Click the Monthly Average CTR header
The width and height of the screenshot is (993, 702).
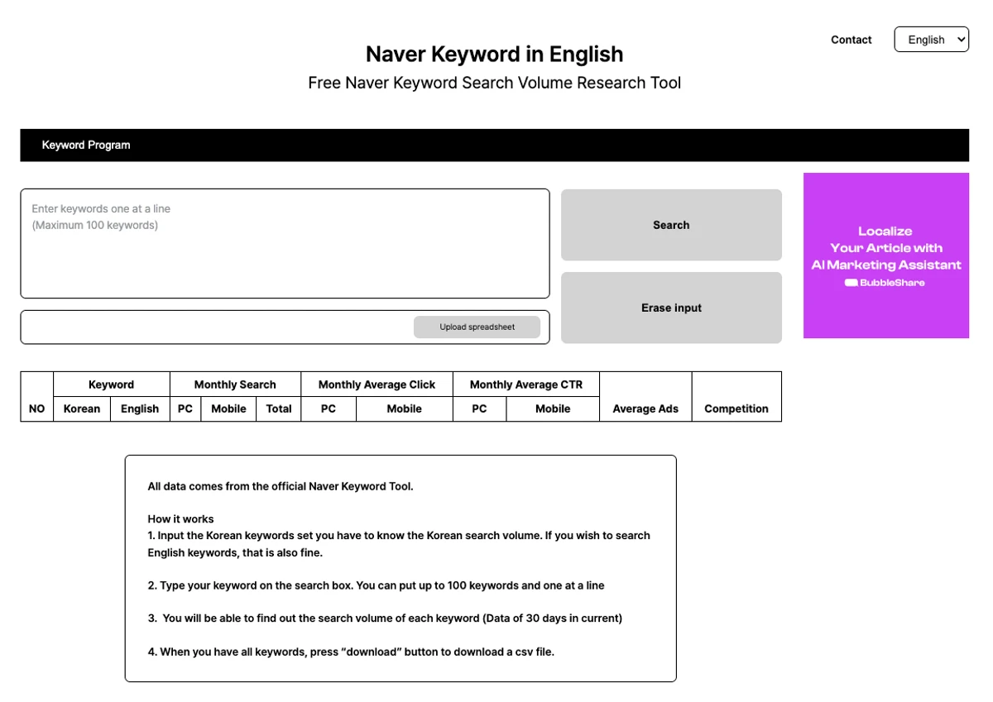[526, 384]
